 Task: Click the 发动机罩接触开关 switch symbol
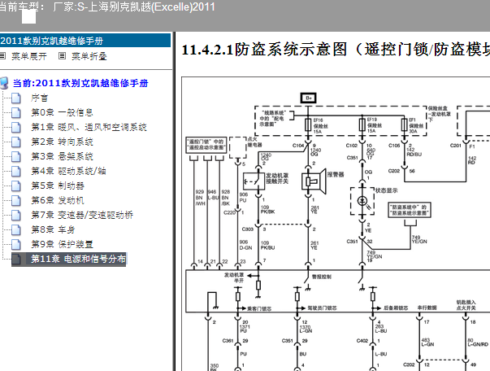[x=254, y=181]
